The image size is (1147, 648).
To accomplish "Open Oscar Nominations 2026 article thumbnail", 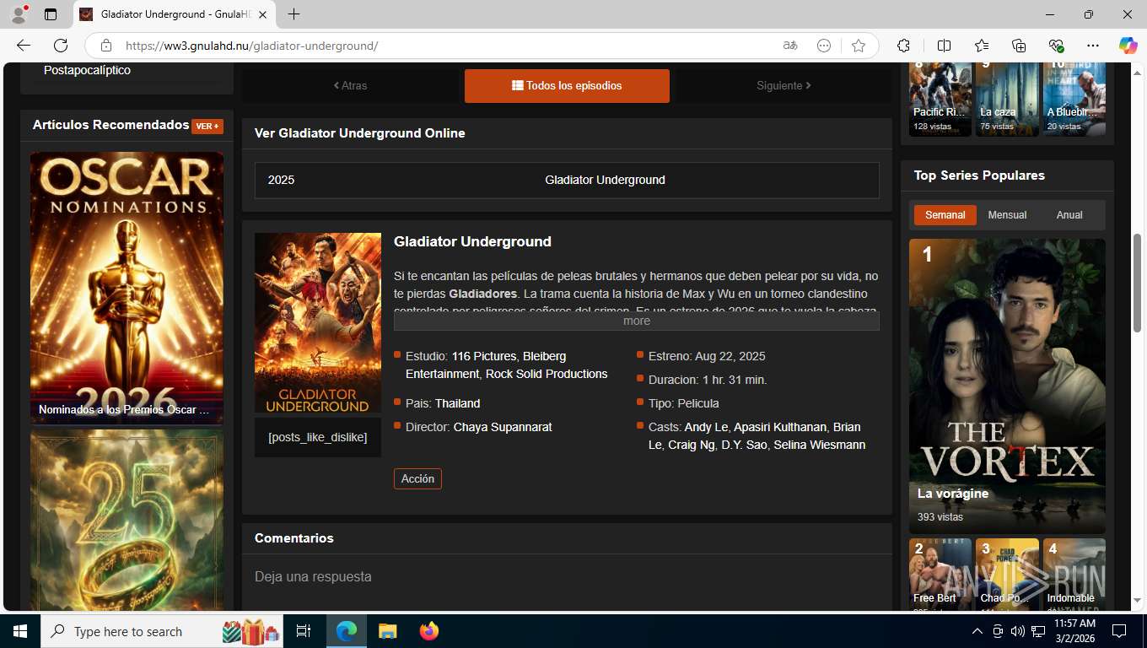I will point(127,287).
